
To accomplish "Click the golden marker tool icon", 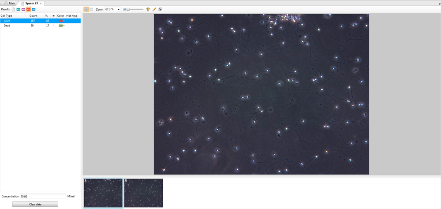I will click(149, 9).
